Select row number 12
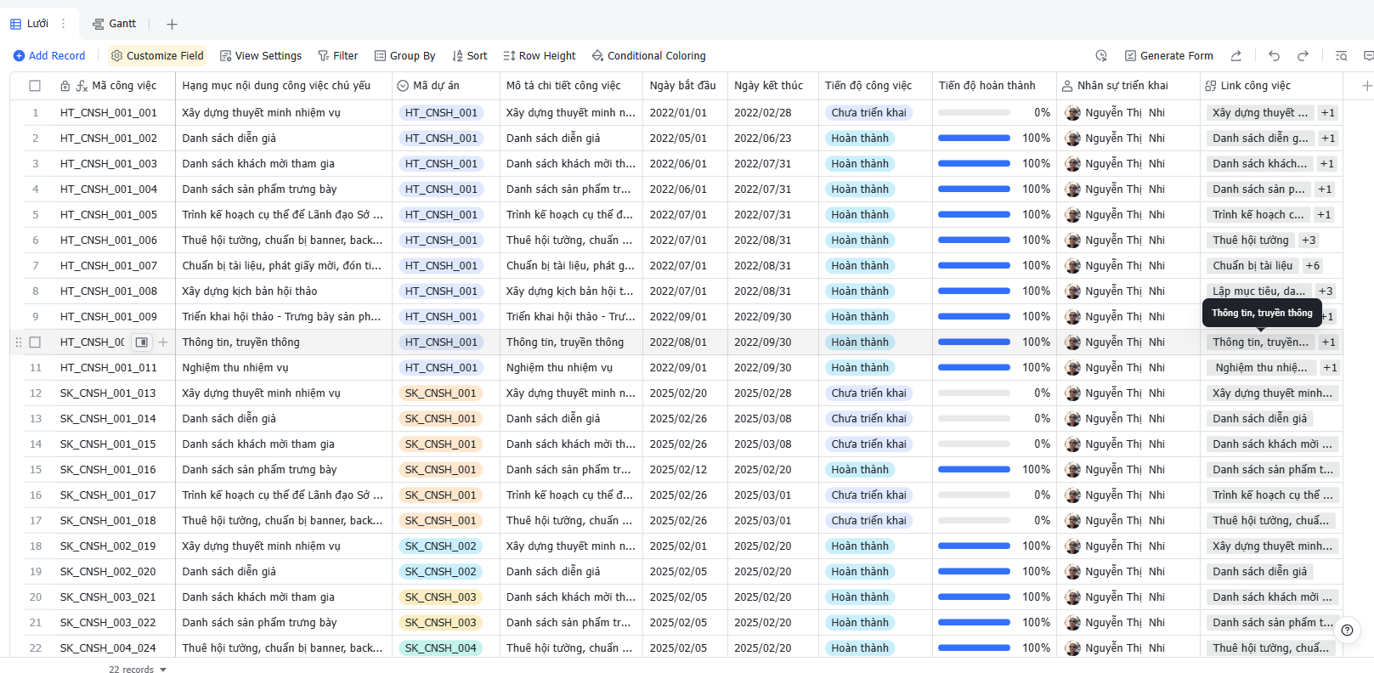Viewport: 1374px width, 673px height. 36,393
